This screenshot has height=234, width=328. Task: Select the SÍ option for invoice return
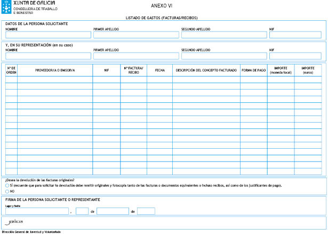7,185
